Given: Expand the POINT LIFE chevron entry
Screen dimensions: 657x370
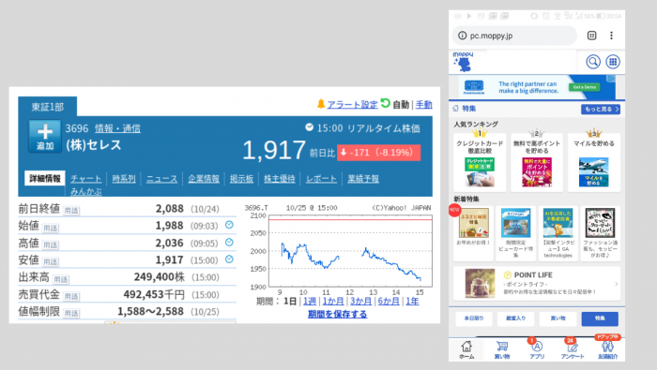Looking at the screenshot, I should [617, 284].
